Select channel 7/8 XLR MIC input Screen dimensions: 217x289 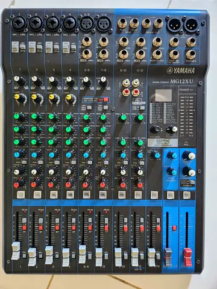(x=104, y=23)
